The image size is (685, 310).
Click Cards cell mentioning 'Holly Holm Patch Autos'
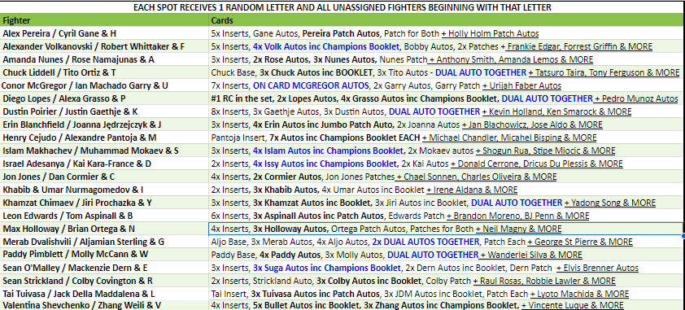(447, 33)
